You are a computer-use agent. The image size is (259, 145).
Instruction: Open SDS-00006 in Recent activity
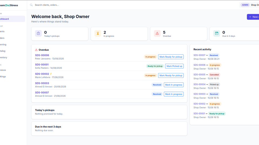[199, 65]
